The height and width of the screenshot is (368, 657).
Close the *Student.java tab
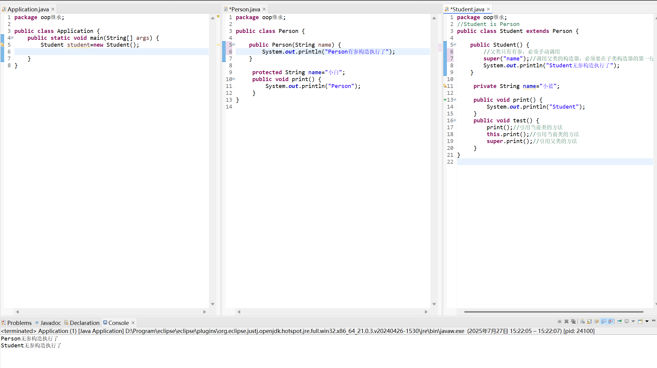[488, 9]
